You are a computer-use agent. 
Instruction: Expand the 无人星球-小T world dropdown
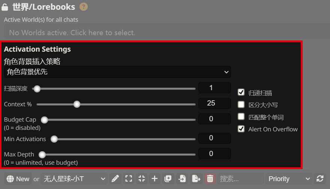click(x=74, y=179)
